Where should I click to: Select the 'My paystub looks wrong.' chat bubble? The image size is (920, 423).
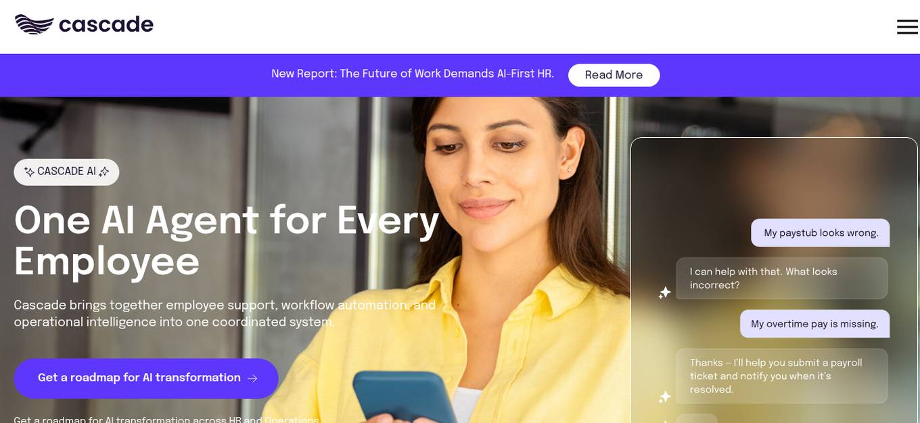coord(820,233)
